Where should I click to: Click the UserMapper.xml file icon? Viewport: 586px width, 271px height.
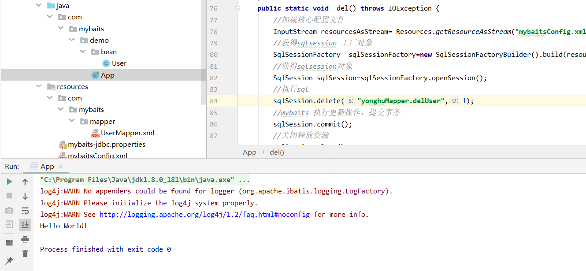(x=95, y=133)
